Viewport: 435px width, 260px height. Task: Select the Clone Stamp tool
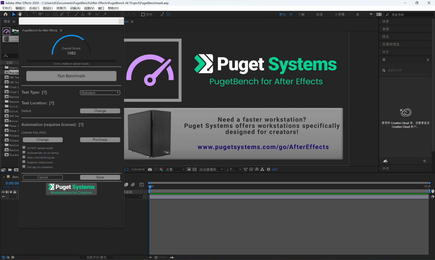[x=83, y=14]
